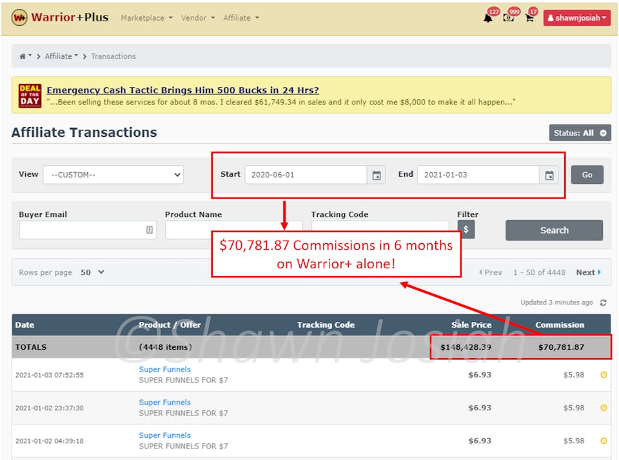619x460 pixels.
Task: Click the contact icon inside Buyer Email field
Action: tap(149, 230)
